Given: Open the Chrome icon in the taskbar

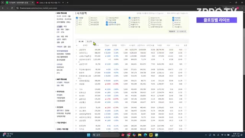Looking at the screenshot, I should (x=129, y=135).
